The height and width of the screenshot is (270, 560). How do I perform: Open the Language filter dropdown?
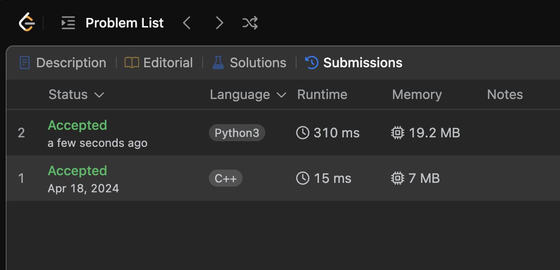[x=248, y=95]
